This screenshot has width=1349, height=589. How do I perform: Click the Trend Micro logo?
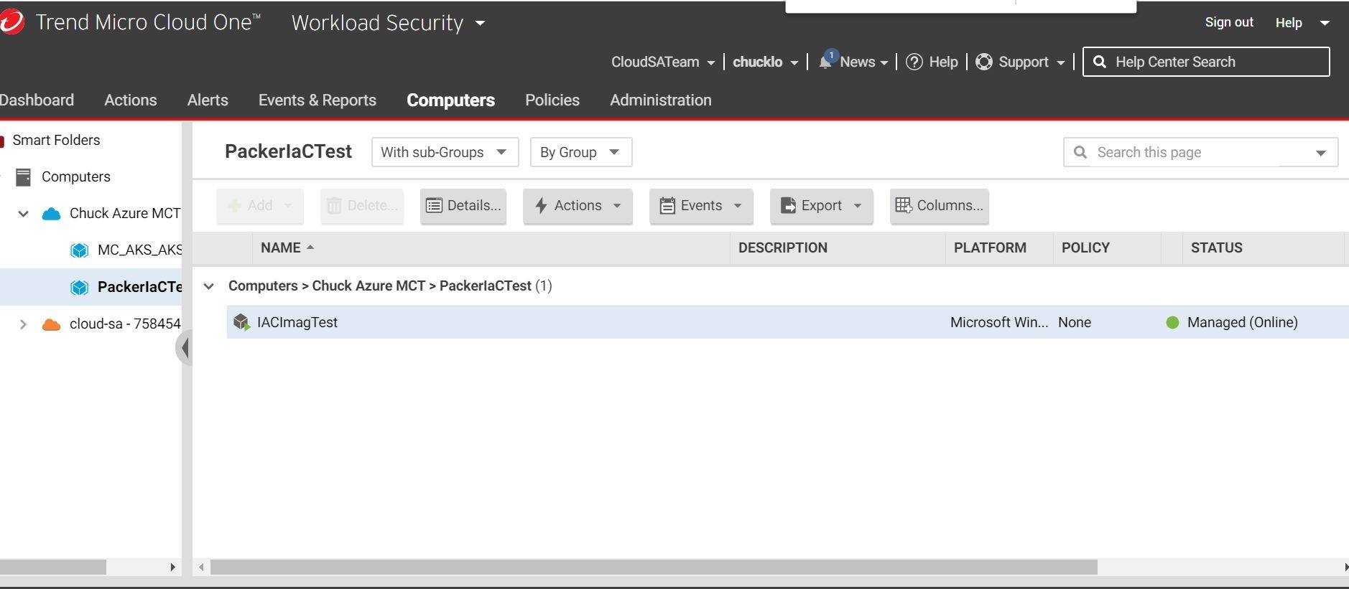[11, 22]
